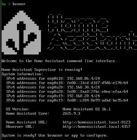The image size is (137, 140).
Task: Click the Home ASCII art title
Action: pos(78,23)
